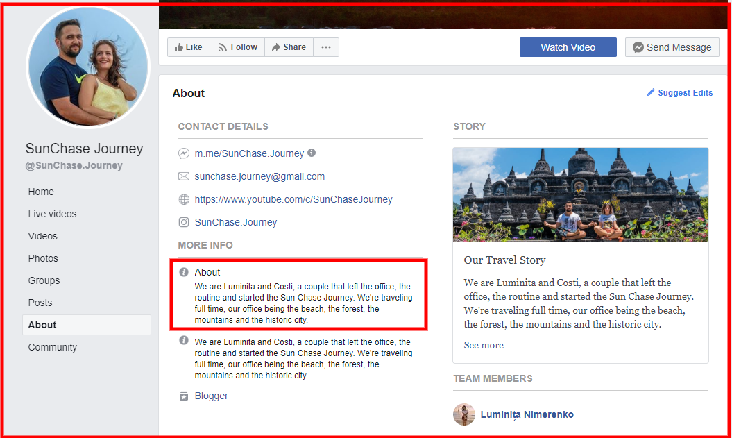Image resolution: width=732 pixels, height=438 pixels.
Task: Click the Watch Video button
Action: pyautogui.click(x=568, y=47)
